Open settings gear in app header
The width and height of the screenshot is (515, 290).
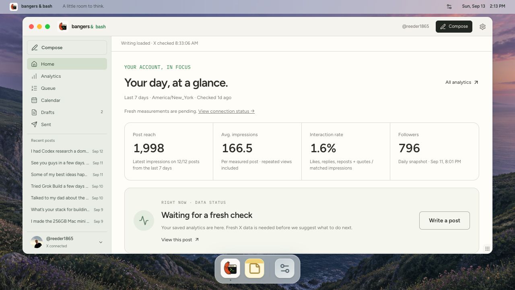pyautogui.click(x=482, y=27)
